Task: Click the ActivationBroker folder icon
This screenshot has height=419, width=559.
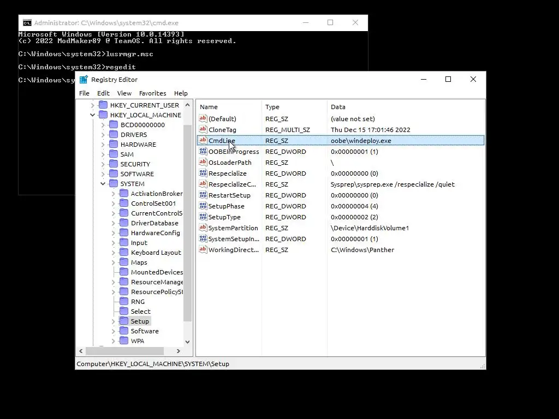Action: pyautogui.click(x=124, y=193)
